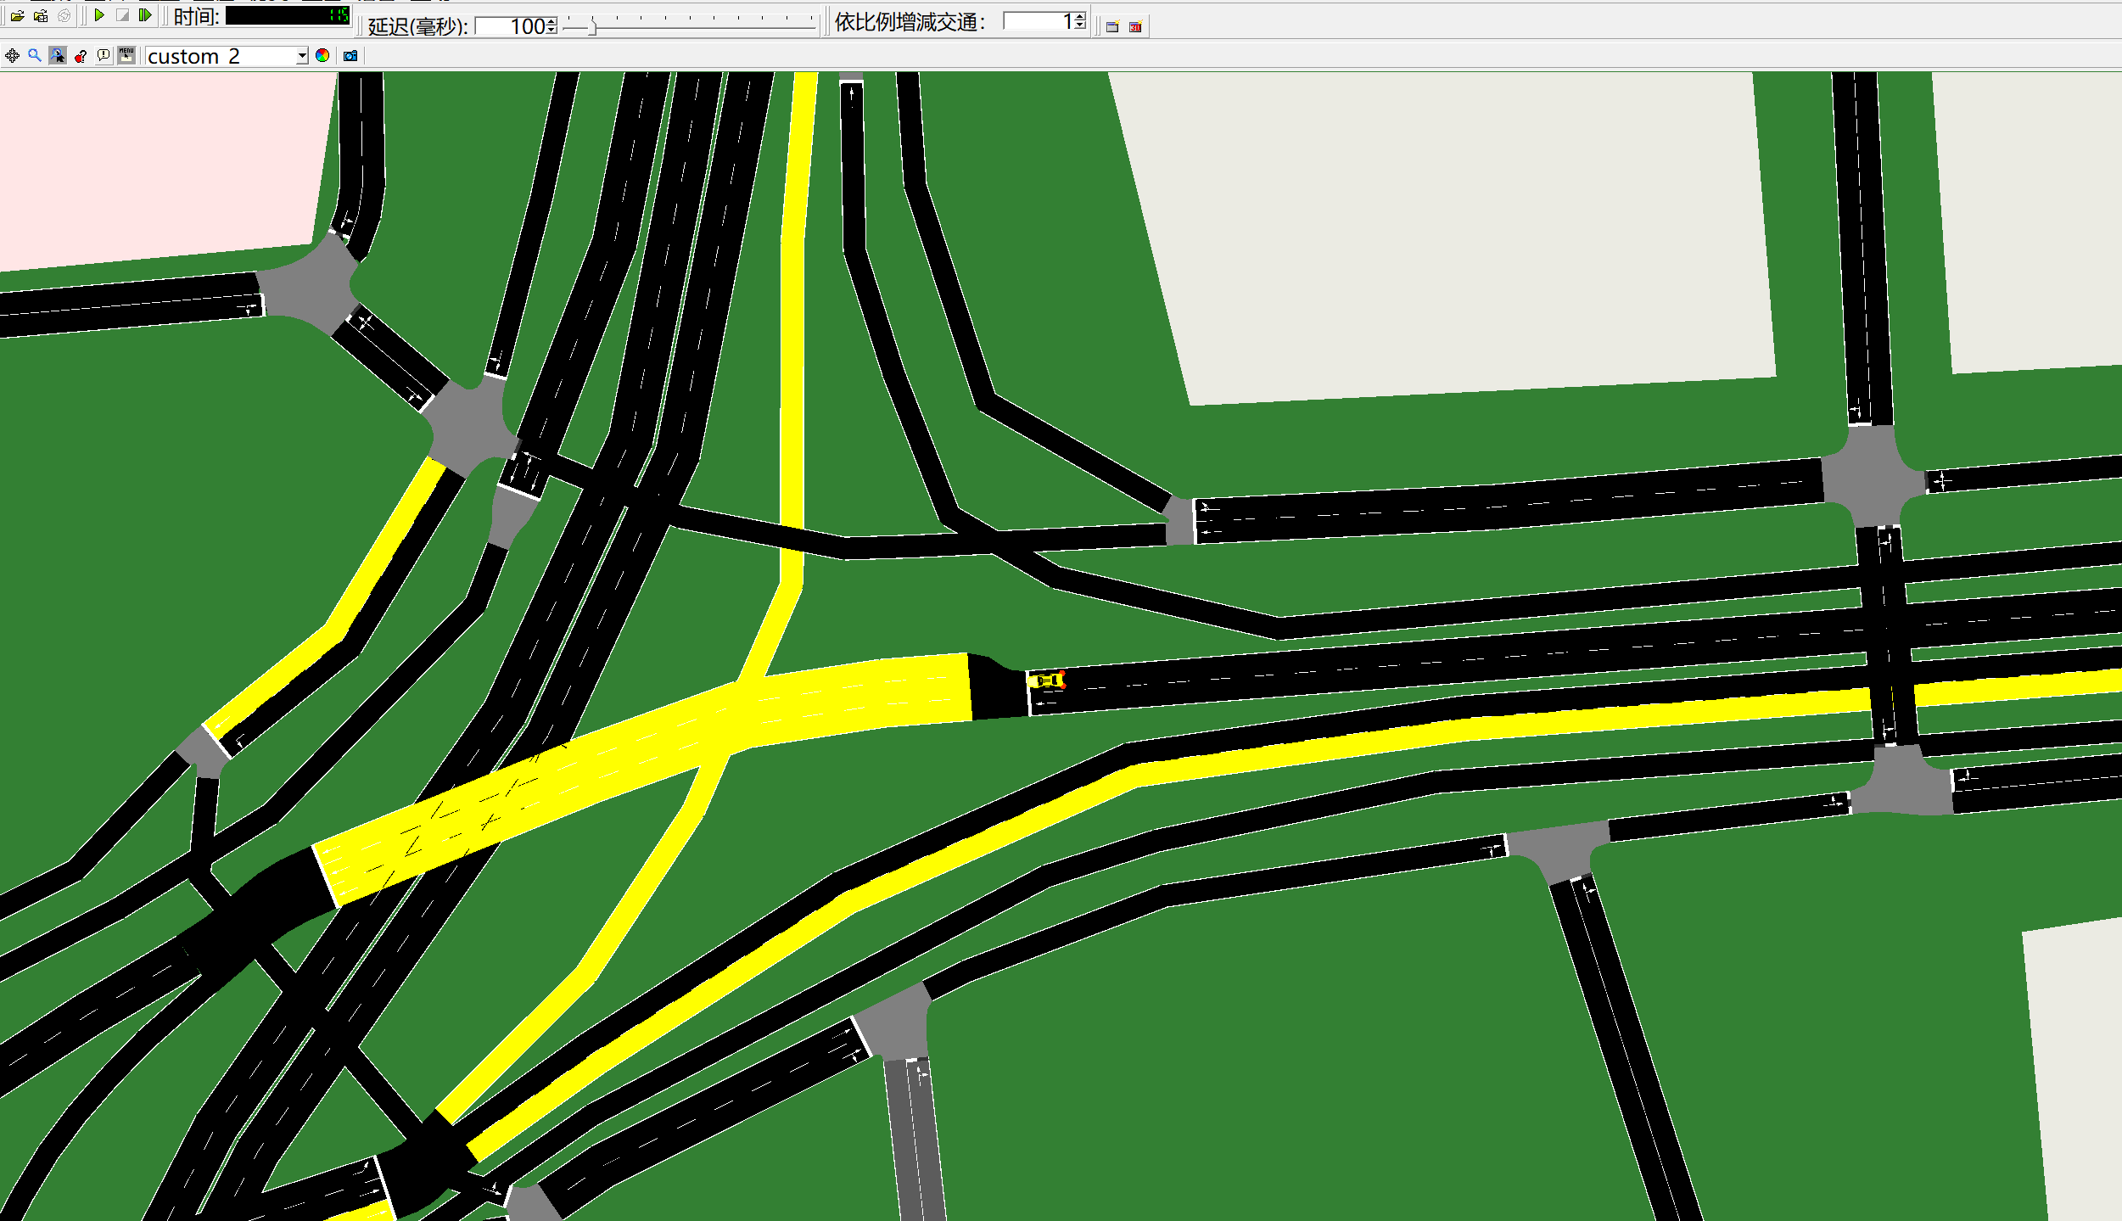Increase delay value with up arrow
2122x1221 pixels.
pyautogui.click(x=551, y=21)
